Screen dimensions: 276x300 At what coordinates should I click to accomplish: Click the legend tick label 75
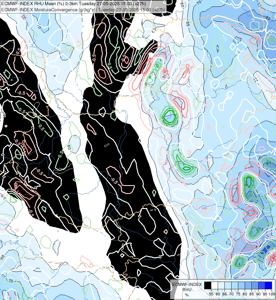tap(238, 294)
